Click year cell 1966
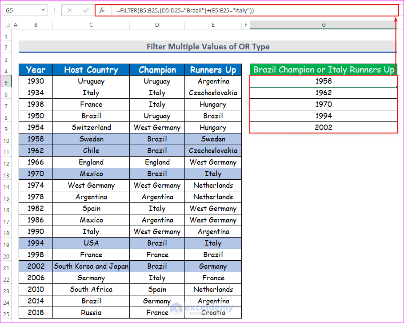The width and height of the screenshot is (404, 323). 36,162
